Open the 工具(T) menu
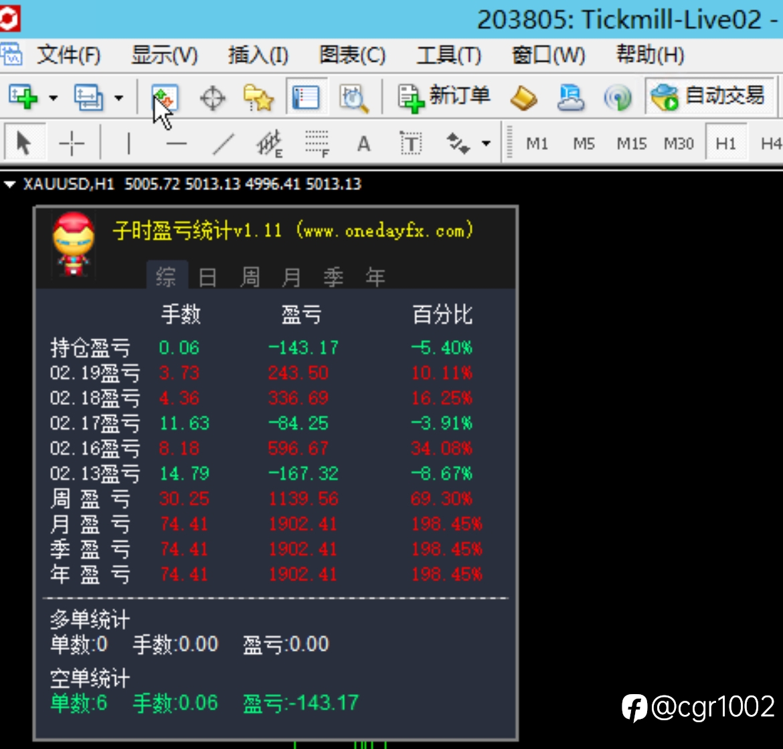The image size is (783, 749). 448,55
